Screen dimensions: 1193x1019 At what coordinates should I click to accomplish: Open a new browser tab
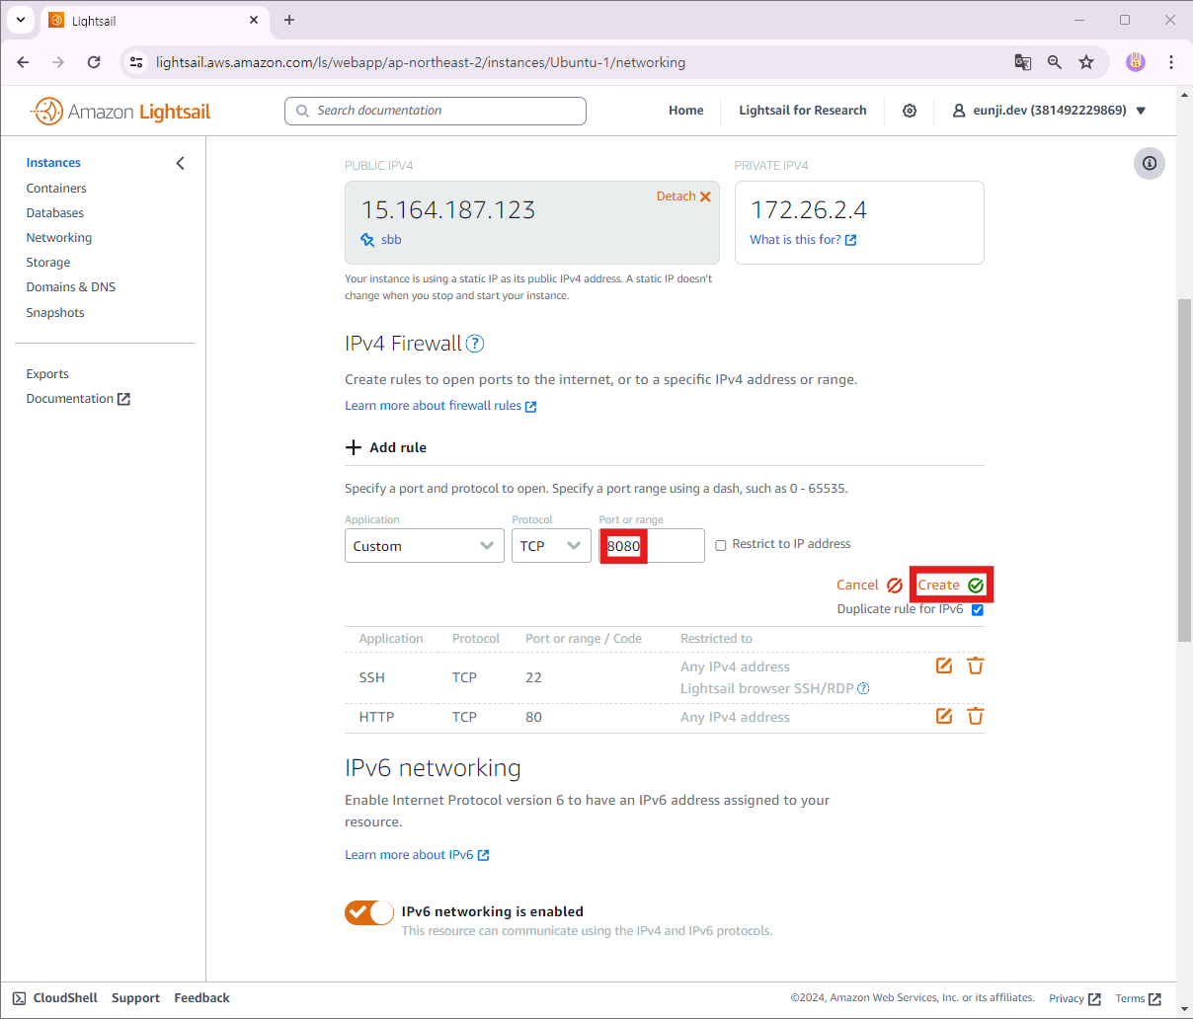point(289,20)
